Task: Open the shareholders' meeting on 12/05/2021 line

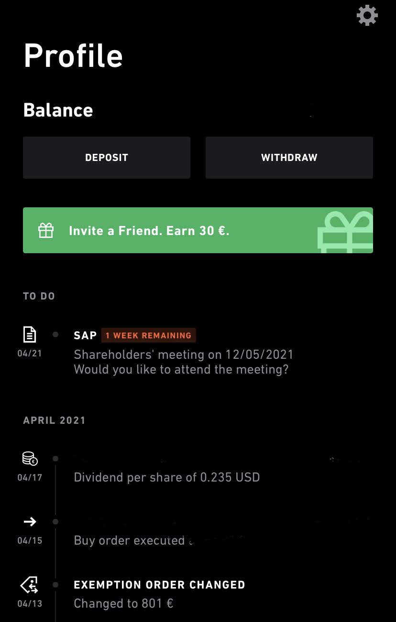Action: pyautogui.click(x=183, y=354)
